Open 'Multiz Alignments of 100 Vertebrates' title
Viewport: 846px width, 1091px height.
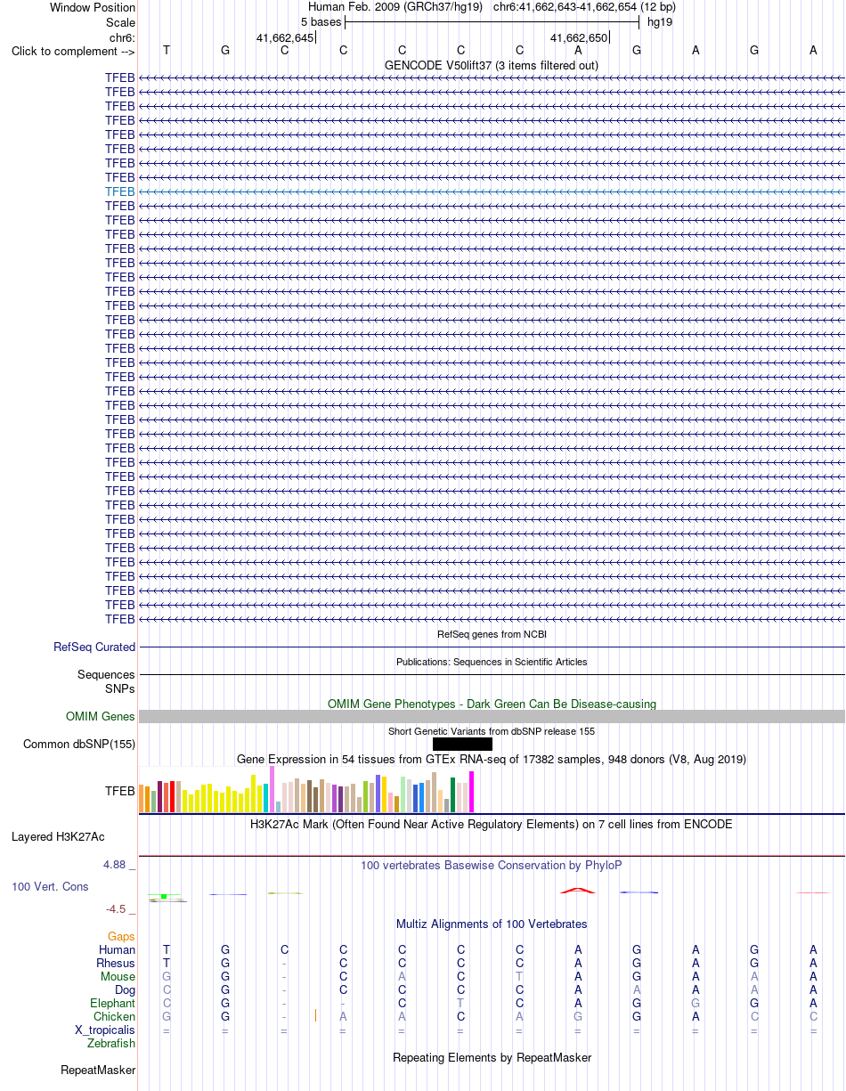coord(492,924)
